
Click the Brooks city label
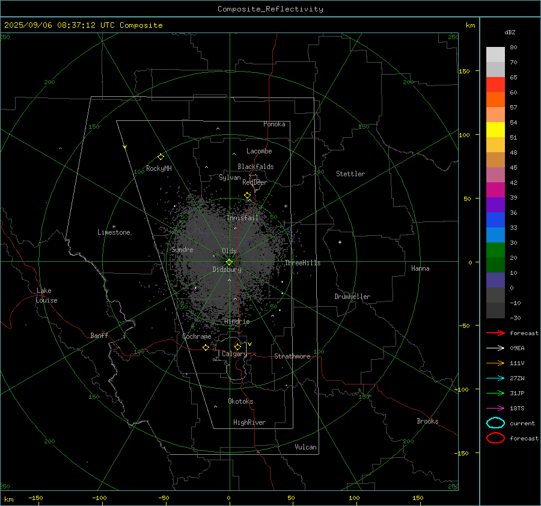click(x=427, y=421)
